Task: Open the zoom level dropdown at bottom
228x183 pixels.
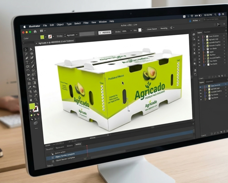Action: 54,145
